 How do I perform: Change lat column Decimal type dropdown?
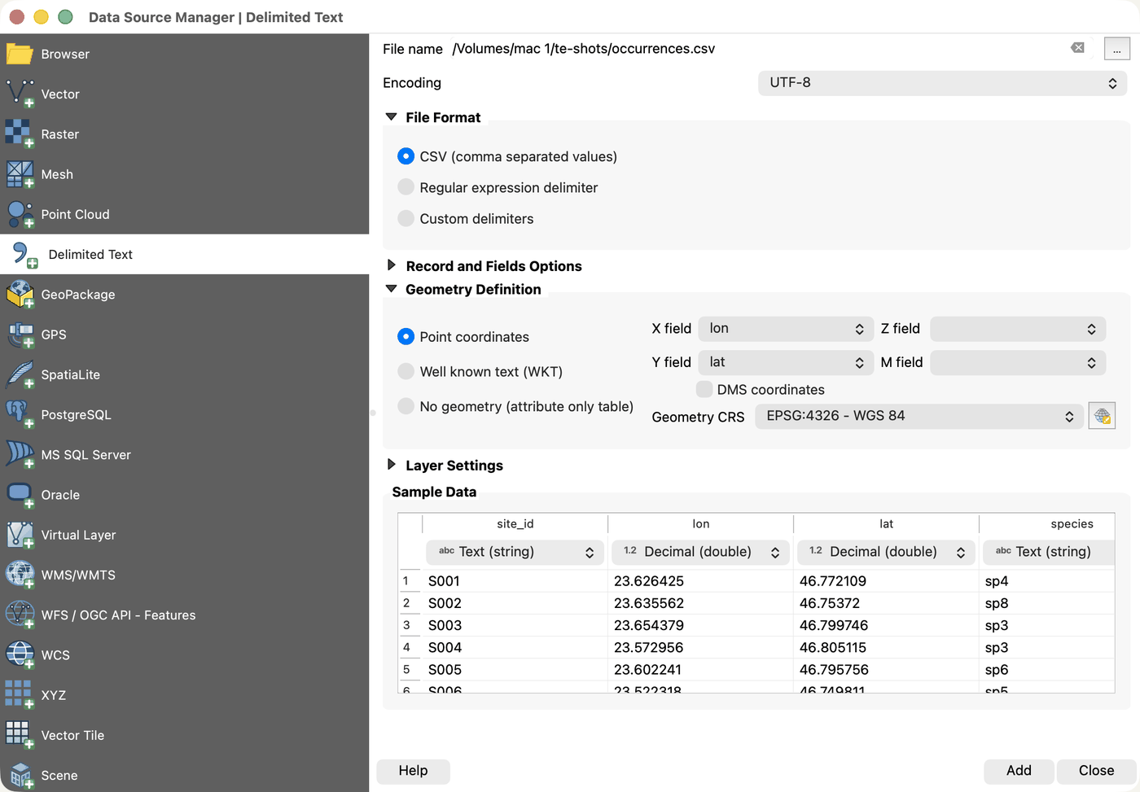click(886, 552)
